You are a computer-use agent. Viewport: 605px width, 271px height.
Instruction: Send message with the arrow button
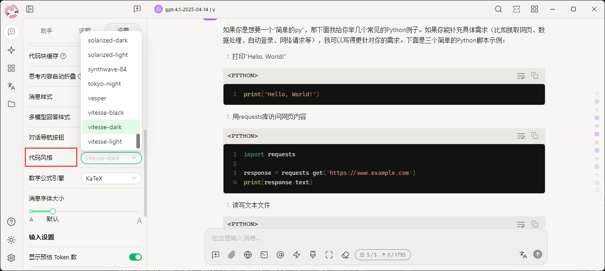[537, 254]
